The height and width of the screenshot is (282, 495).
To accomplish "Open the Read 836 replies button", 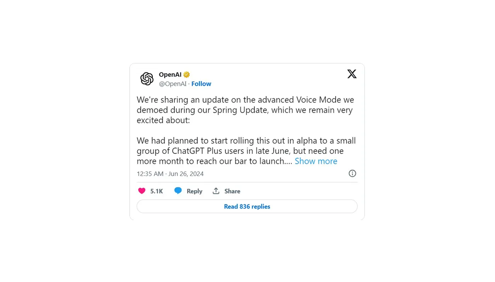I will point(247,206).
